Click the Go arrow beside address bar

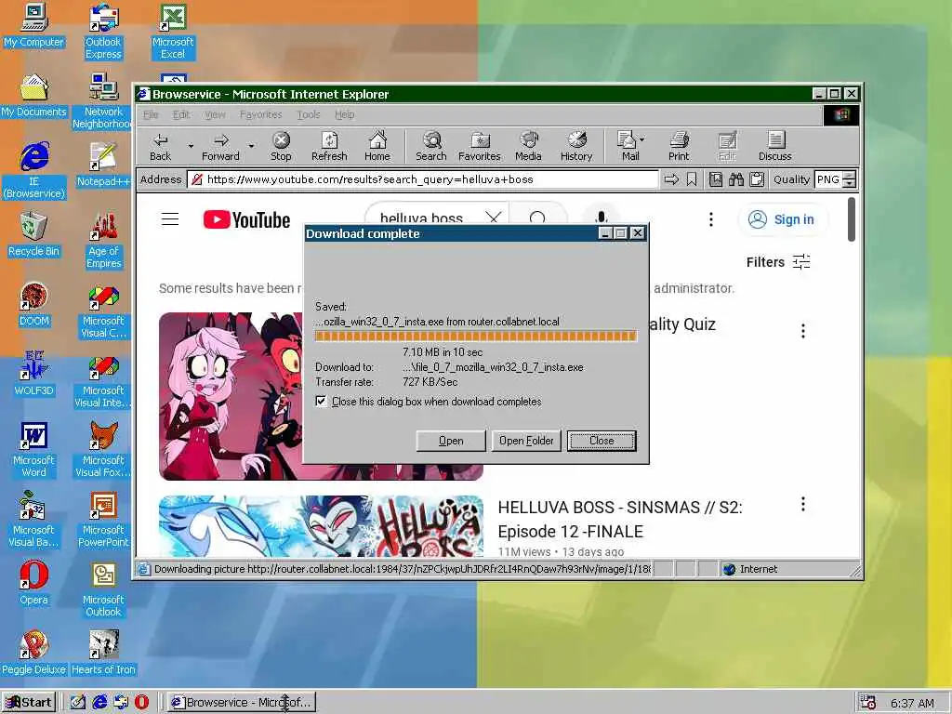point(671,179)
